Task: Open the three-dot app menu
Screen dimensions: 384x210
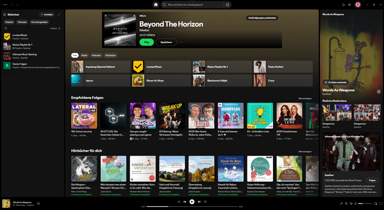Action: [5, 5]
